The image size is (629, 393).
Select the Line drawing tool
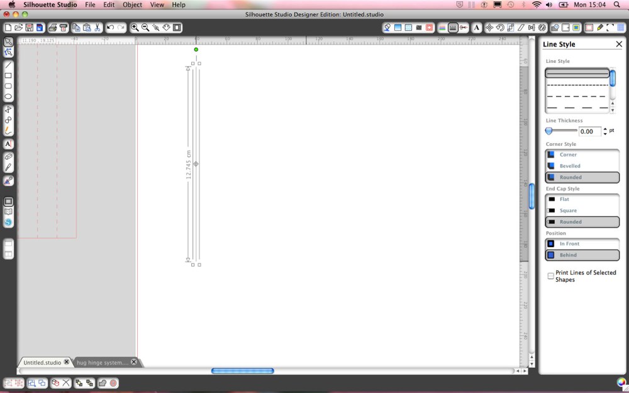[8, 65]
